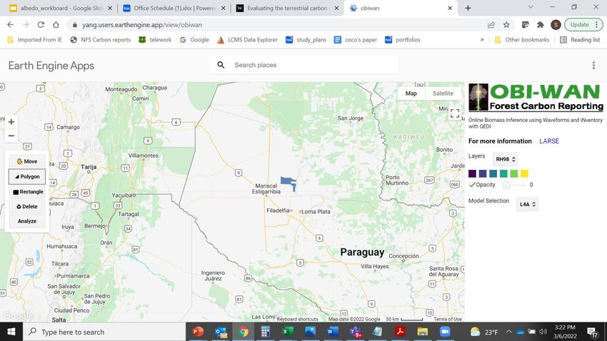Switch to Map view type
This screenshot has width=607, height=341.
tap(411, 93)
